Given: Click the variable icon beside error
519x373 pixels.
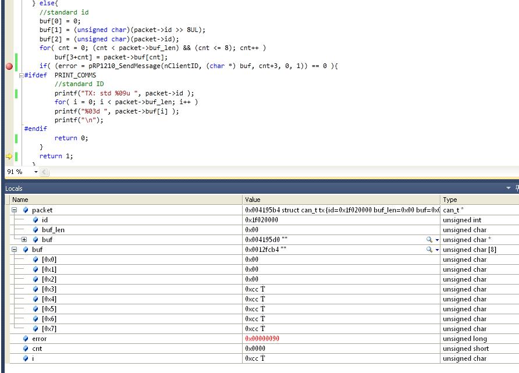Looking at the screenshot, I should click(x=26, y=339).
